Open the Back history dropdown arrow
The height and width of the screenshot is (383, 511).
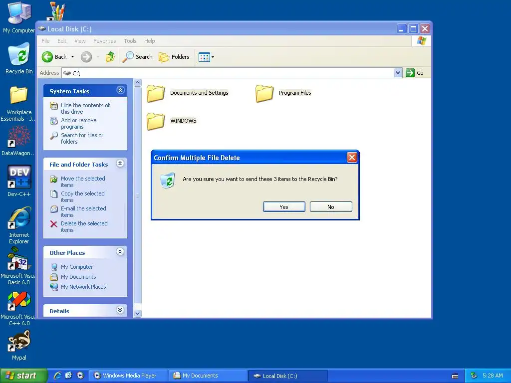72,57
